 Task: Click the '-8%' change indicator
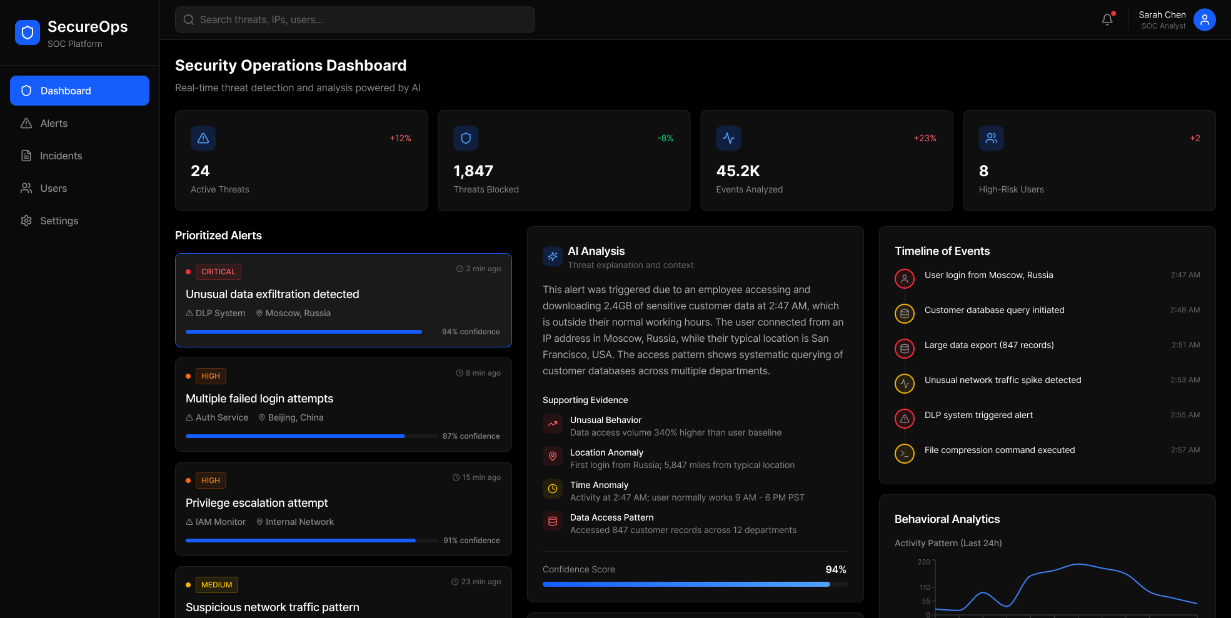point(665,138)
